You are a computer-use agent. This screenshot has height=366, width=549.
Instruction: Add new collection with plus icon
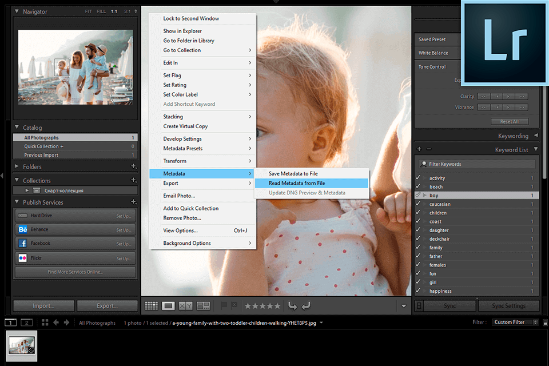pyautogui.click(x=133, y=180)
